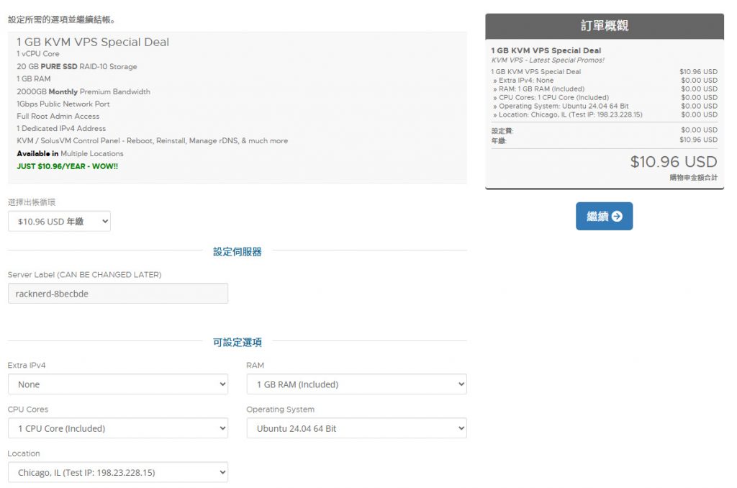Change the Ubuntu 24.04 64 Bit selection
Image resolution: width=737 pixels, height=488 pixels.
click(357, 428)
